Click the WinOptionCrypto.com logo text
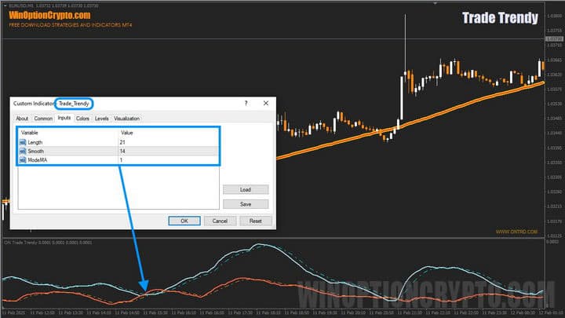Image resolution: width=565 pixels, height=318 pixels. (x=49, y=15)
